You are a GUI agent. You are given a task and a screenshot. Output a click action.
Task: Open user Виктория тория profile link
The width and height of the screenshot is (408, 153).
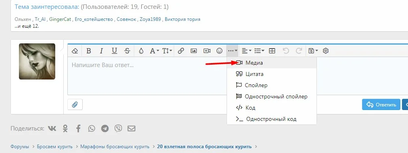point(182,19)
